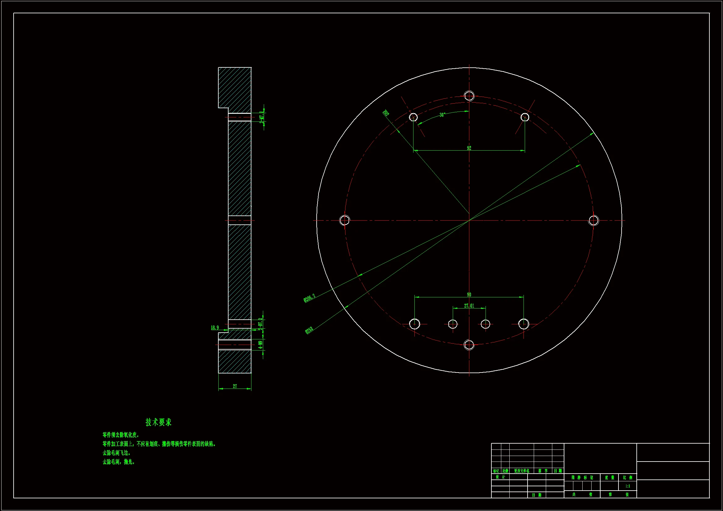Screen dimensions: 723x511
Task: Click the 设计 cell in title block
Action: point(500,477)
